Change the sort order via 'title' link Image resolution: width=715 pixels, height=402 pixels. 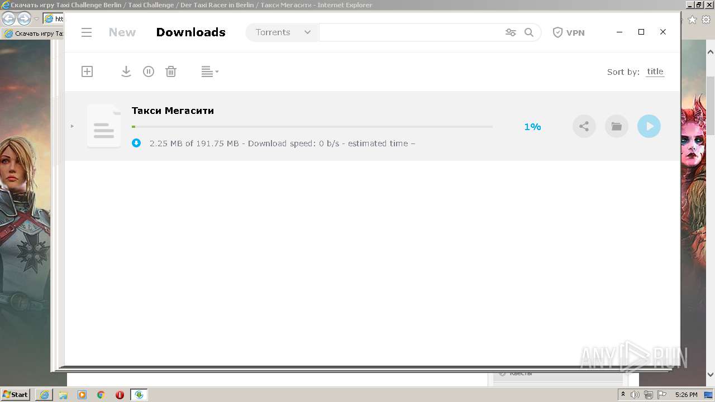pos(655,71)
